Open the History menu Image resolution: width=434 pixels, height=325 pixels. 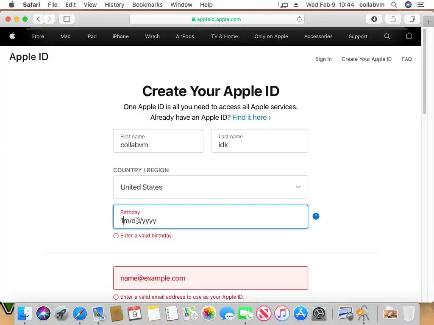114,5
